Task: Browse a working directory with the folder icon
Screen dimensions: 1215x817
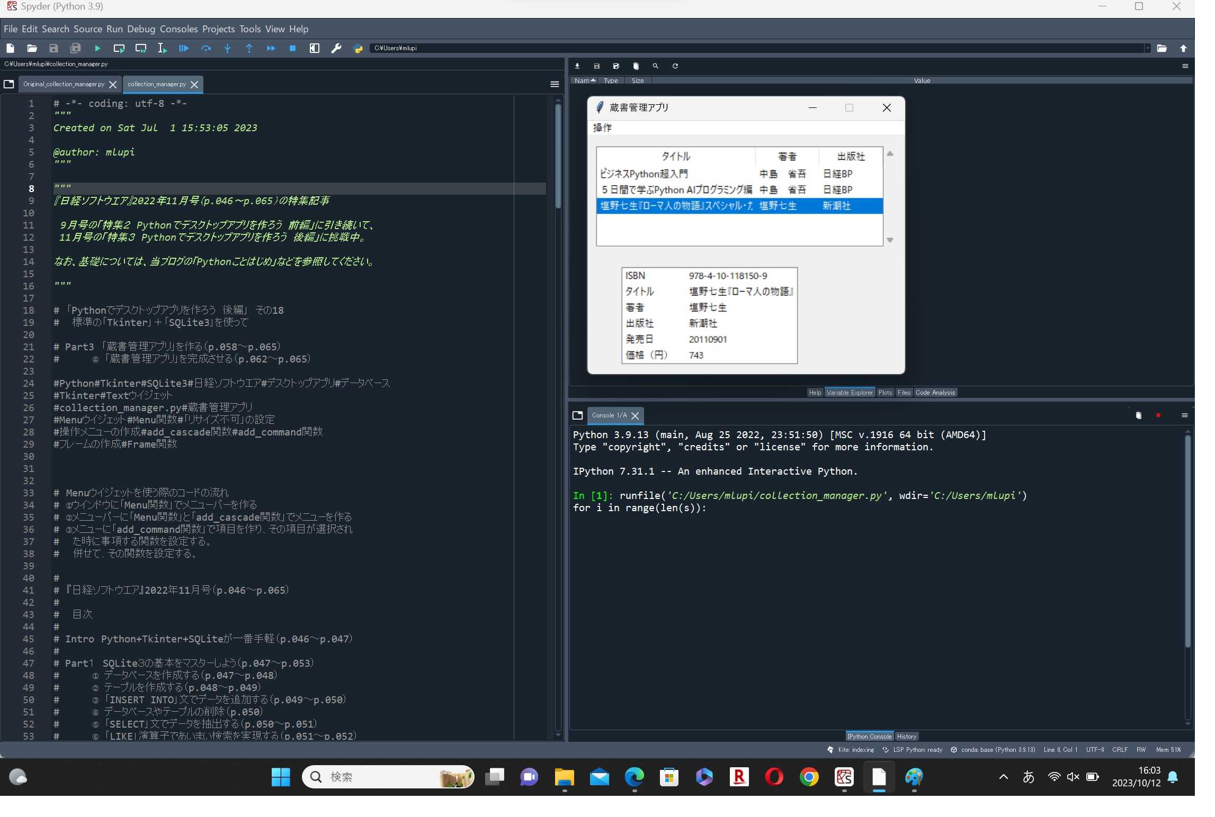Action: pyautogui.click(x=1163, y=48)
